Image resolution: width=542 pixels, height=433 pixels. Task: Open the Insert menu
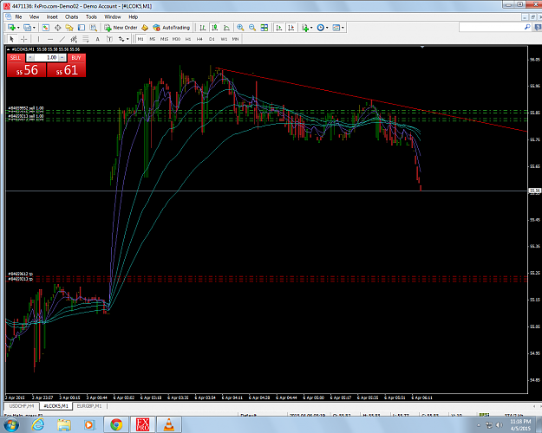click(52, 16)
